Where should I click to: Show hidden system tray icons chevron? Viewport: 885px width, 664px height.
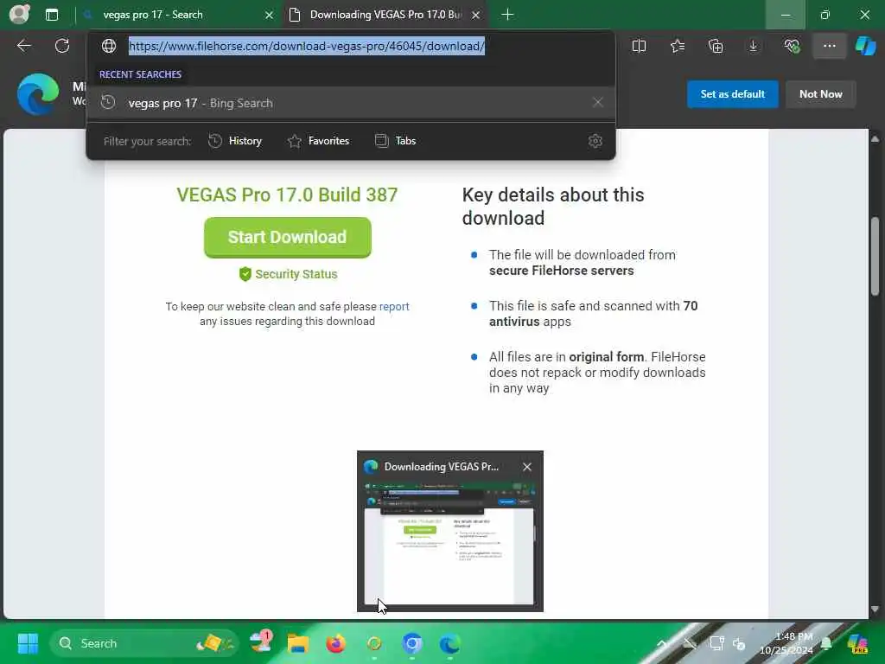(662, 643)
